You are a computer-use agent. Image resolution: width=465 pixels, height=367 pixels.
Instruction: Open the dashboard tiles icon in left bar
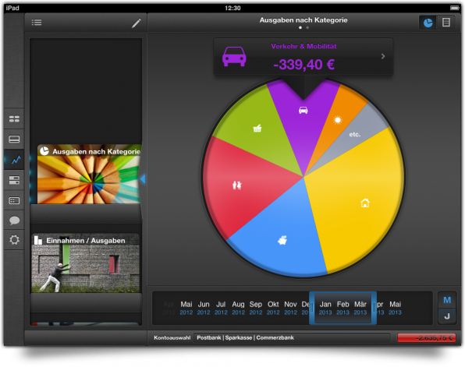click(14, 119)
